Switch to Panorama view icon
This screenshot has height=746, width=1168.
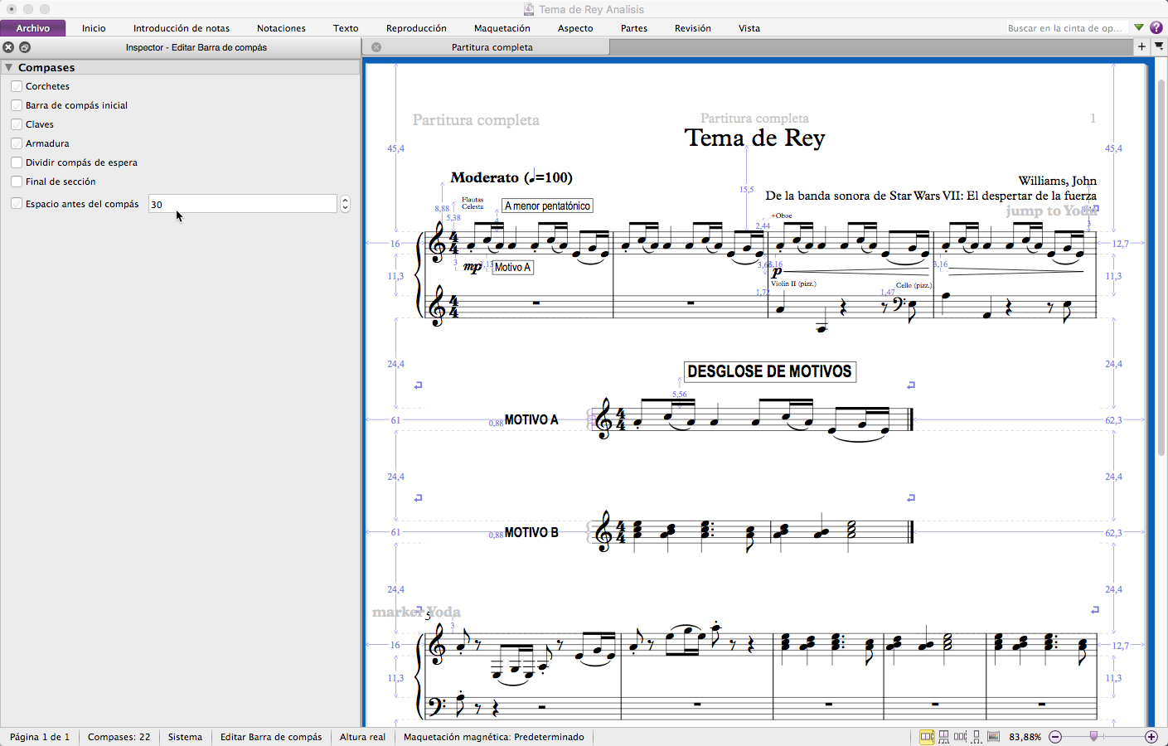pos(994,737)
